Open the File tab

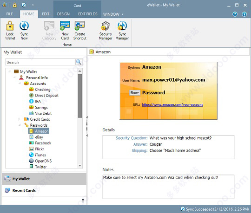click(9, 14)
